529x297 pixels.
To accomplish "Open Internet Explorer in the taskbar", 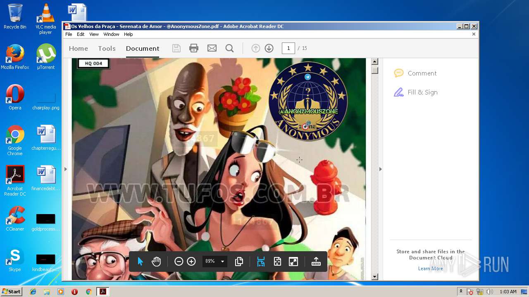I will [33, 292].
